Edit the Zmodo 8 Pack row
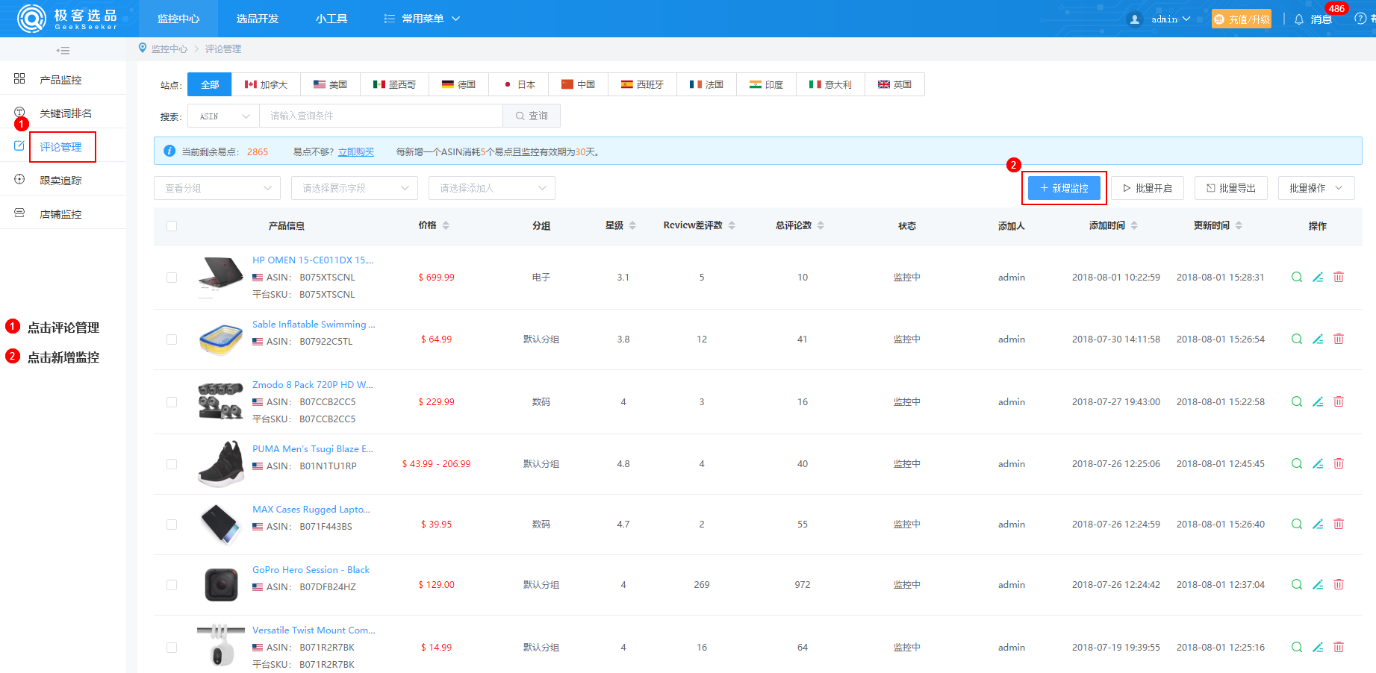This screenshot has width=1376, height=673. [x=1318, y=401]
